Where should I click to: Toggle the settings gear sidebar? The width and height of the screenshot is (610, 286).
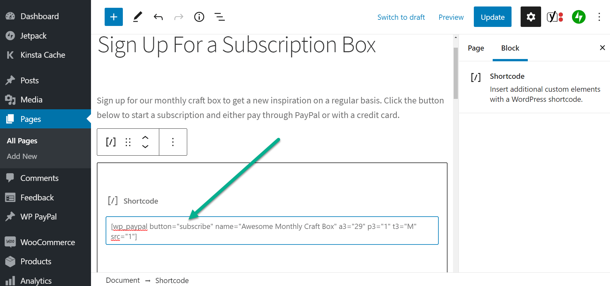click(x=531, y=17)
